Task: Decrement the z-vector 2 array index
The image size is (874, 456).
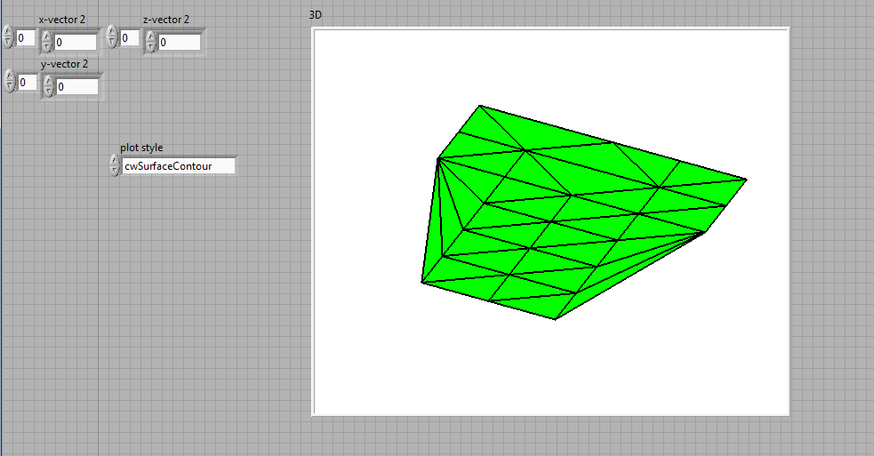Action: coord(112,42)
